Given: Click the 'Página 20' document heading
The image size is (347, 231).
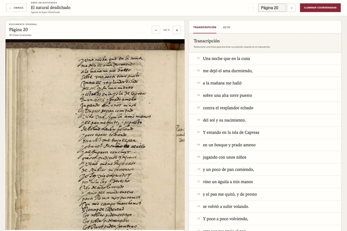Looking at the screenshot, I should 18,30.
